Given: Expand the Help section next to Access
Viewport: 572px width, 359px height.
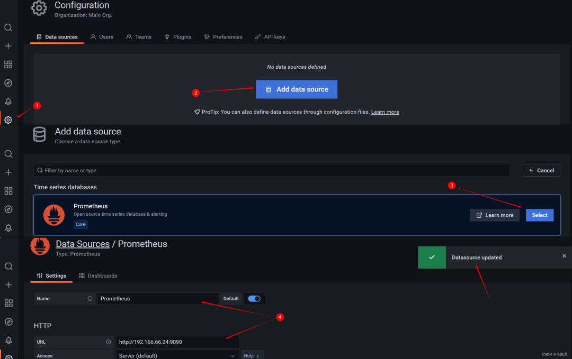Looking at the screenshot, I should [x=252, y=356].
